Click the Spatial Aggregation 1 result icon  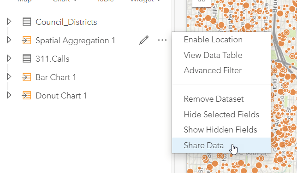26,40
